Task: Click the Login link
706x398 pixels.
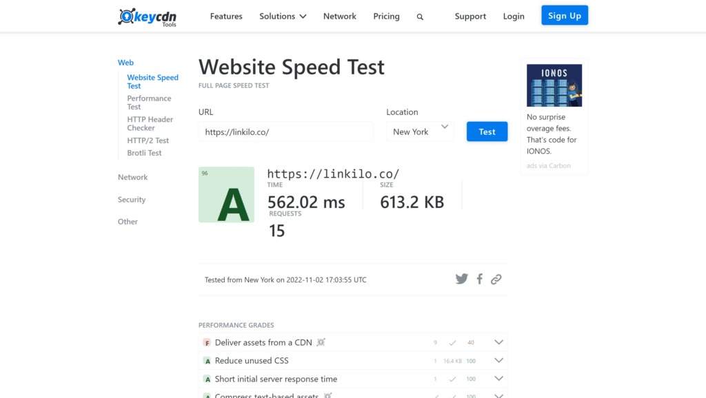Action: (x=514, y=17)
